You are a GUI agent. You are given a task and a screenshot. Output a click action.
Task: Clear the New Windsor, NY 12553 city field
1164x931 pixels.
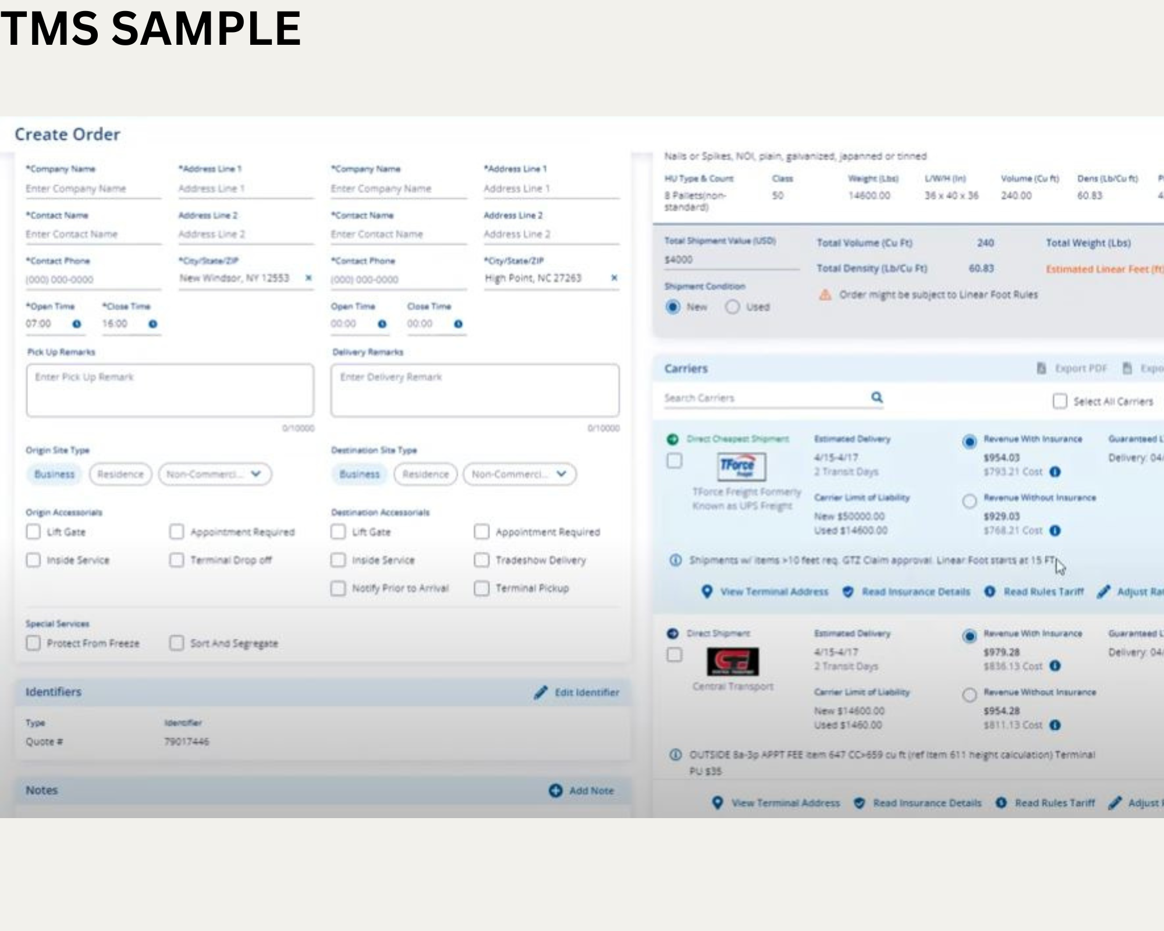pyautogui.click(x=308, y=278)
